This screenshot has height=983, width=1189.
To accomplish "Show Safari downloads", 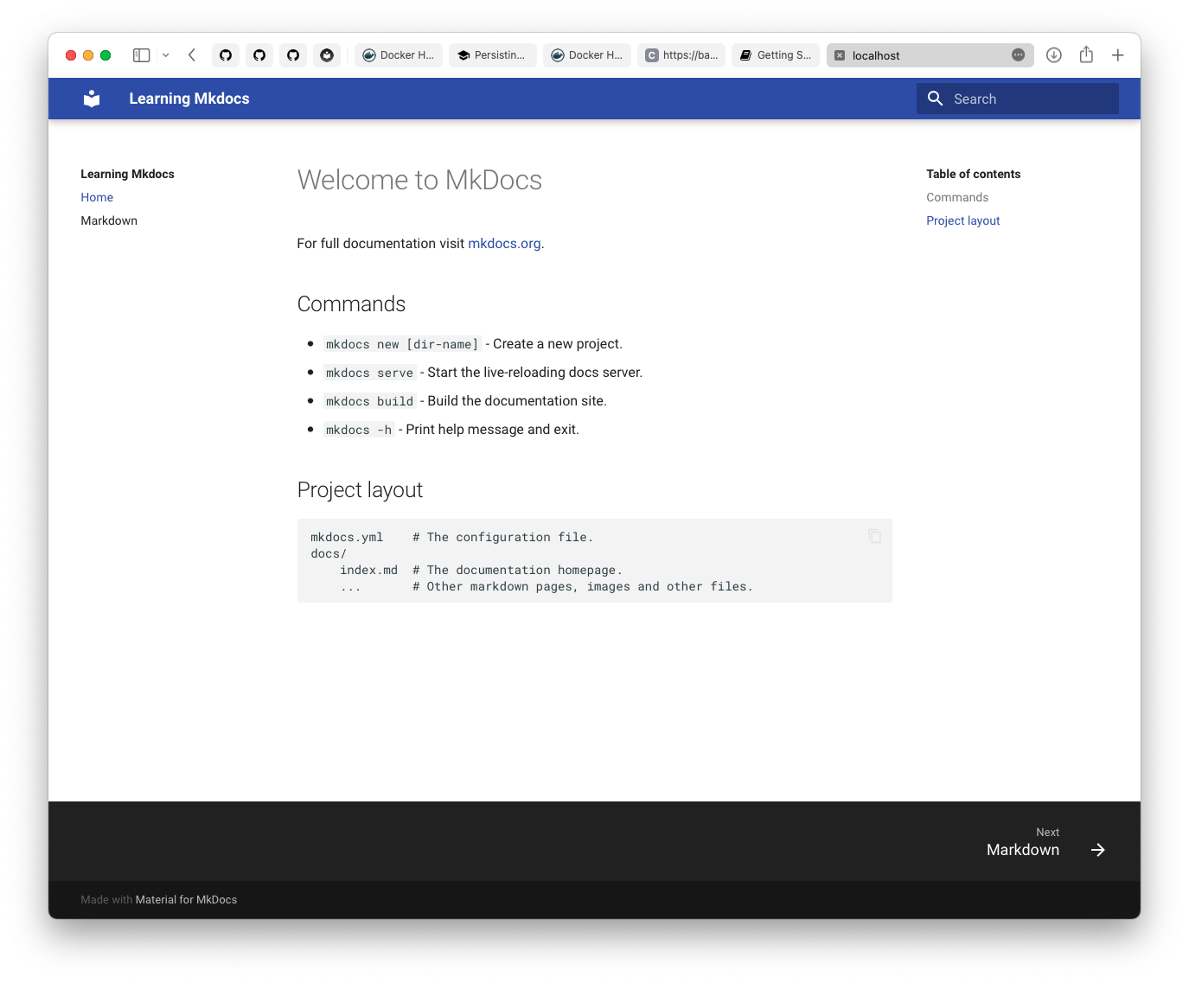I will 1054,55.
